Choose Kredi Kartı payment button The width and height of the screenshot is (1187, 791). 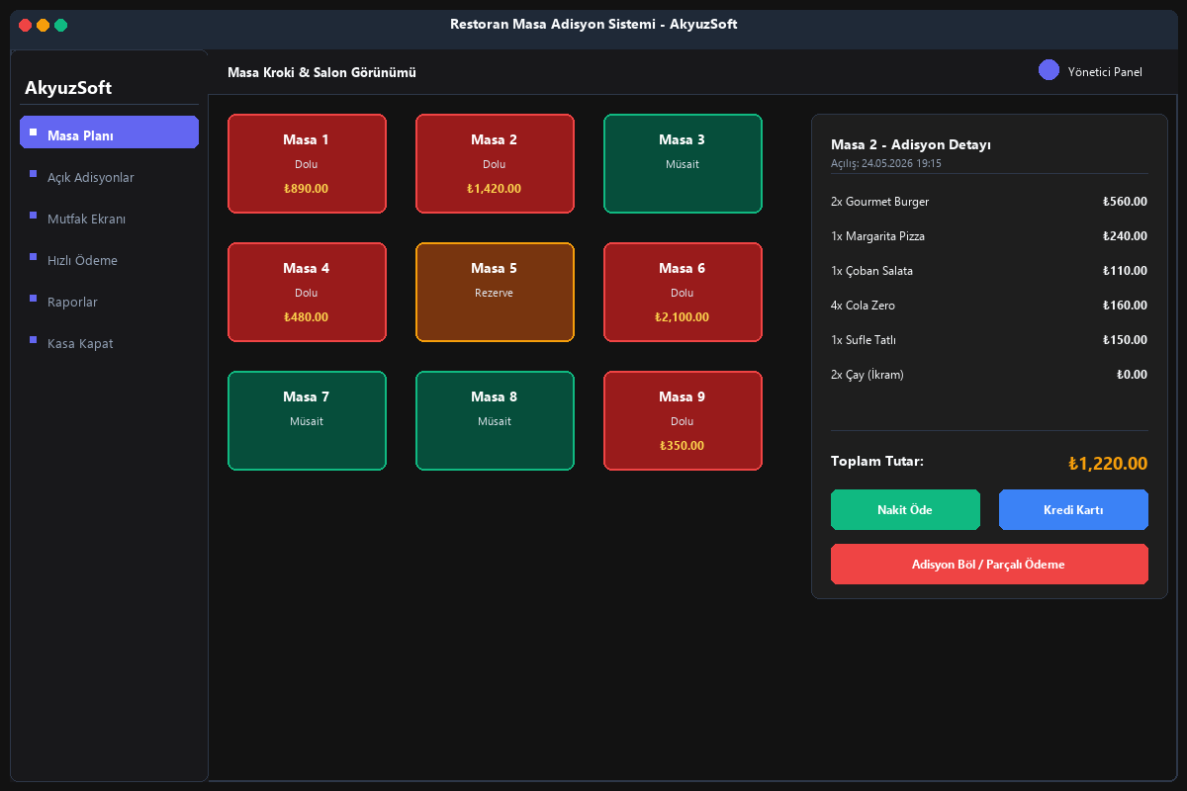(x=1073, y=510)
